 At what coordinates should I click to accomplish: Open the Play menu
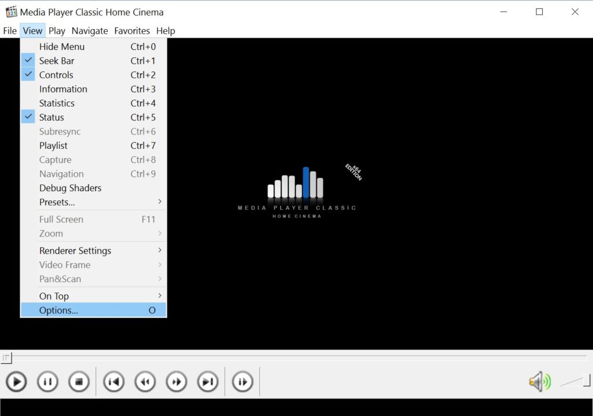[x=57, y=31]
